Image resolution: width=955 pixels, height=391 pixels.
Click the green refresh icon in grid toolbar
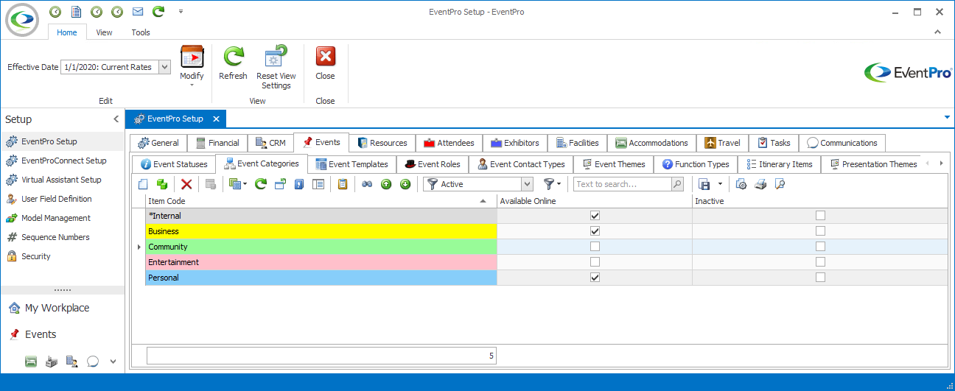[261, 184]
